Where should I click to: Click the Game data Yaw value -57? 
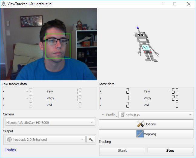pos(174,91)
